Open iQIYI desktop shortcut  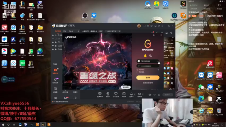[22, 64]
